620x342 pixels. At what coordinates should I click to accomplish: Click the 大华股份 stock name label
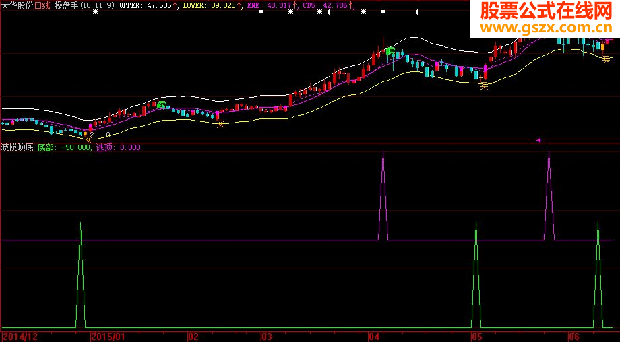pyautogui.click(x=18, y=5)
